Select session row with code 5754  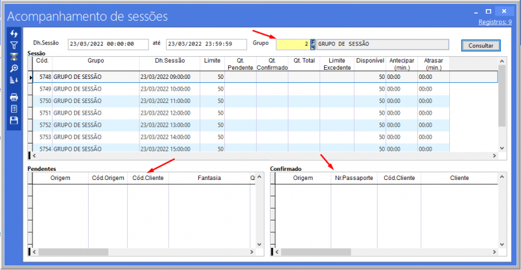[241, 148]
